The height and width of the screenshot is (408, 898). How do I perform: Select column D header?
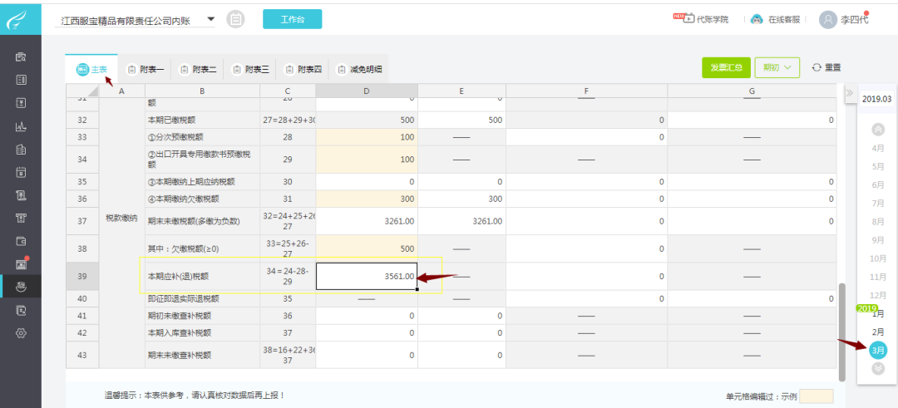point(367,91)
